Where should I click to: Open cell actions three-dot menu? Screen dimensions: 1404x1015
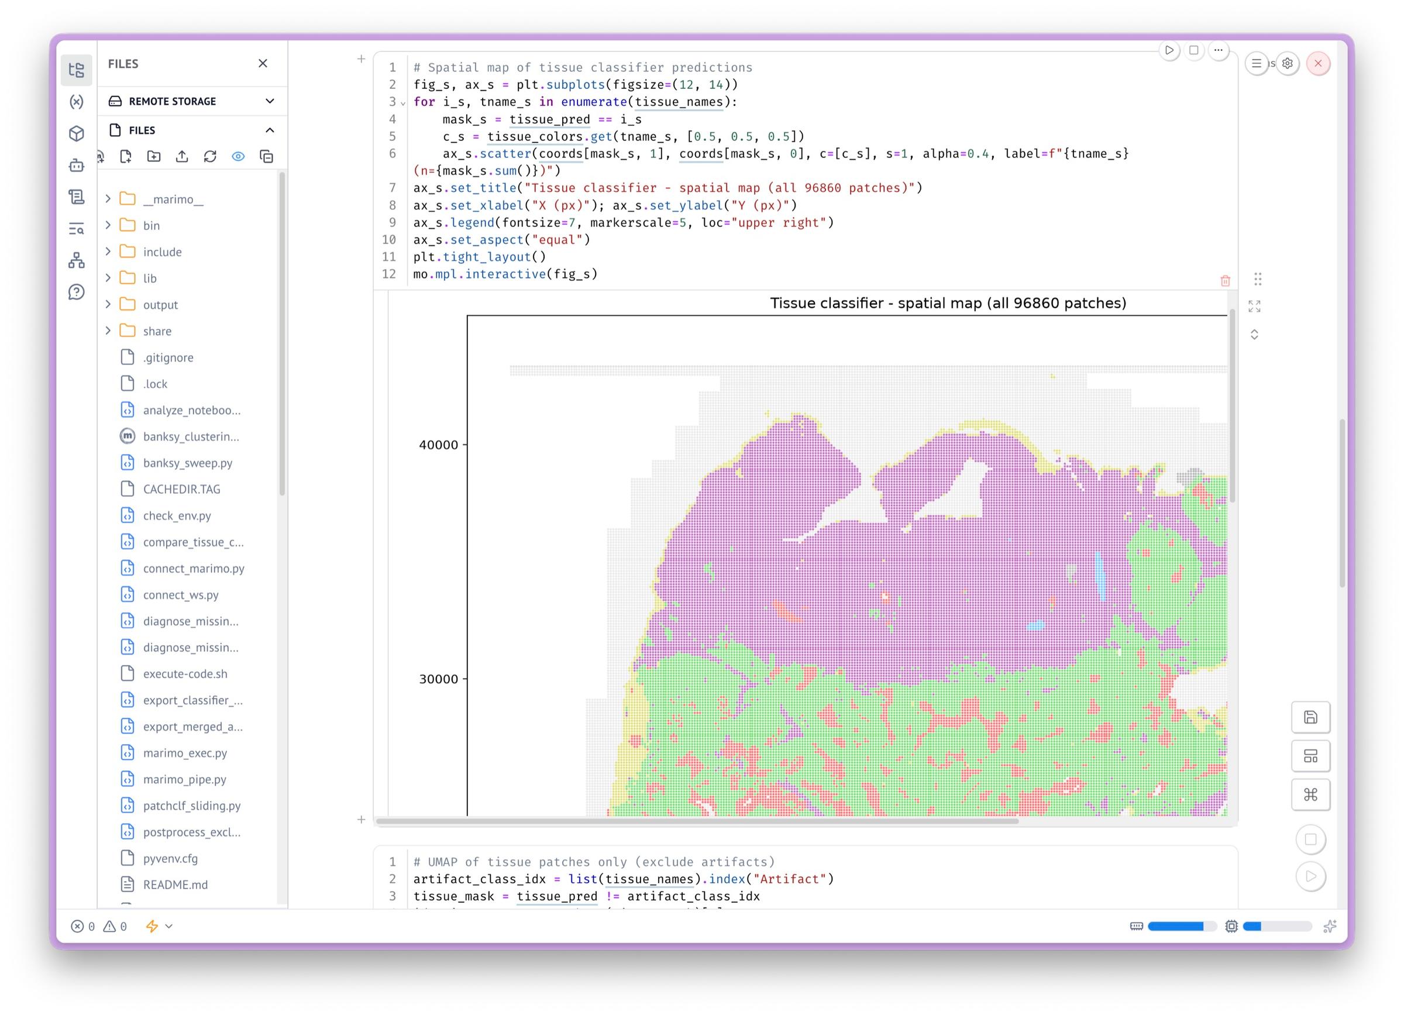point(1219,50)
